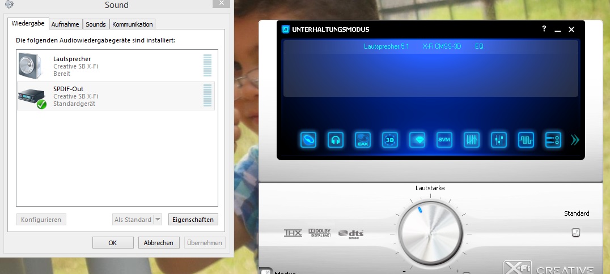Switch to the Sounds tab
Image resolution: width=610 pixels, height=274 pixels.
point(96,24)
